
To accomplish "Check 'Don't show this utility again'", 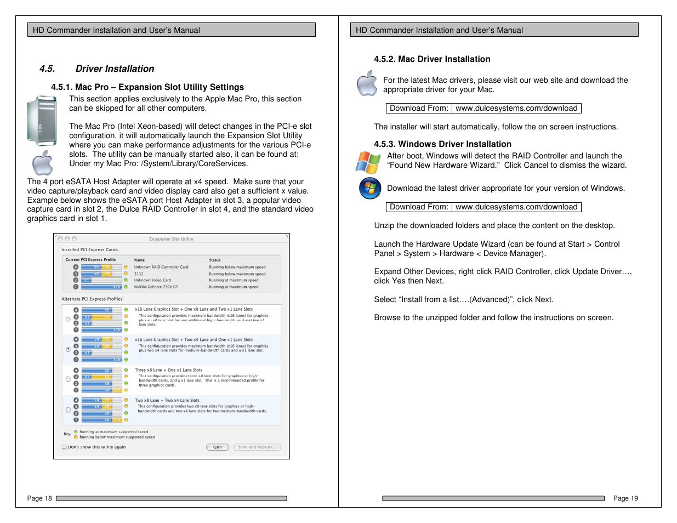I will point(64,447).
